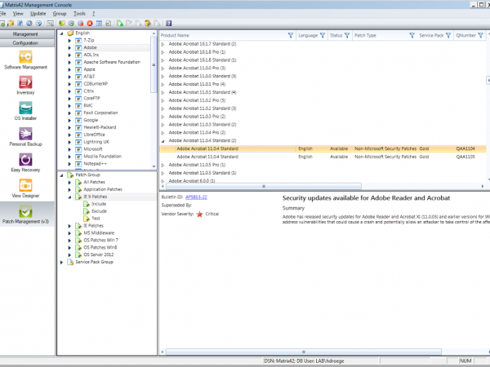Click the help question-mark toolbar icon

coord(169,23)
